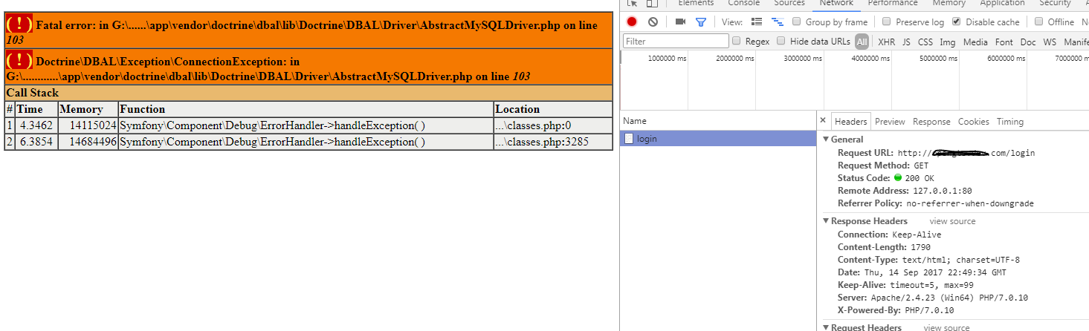Filter requests by Doc type
The height and width of the screenshot is (331, 1089).
pos(1028,42)
